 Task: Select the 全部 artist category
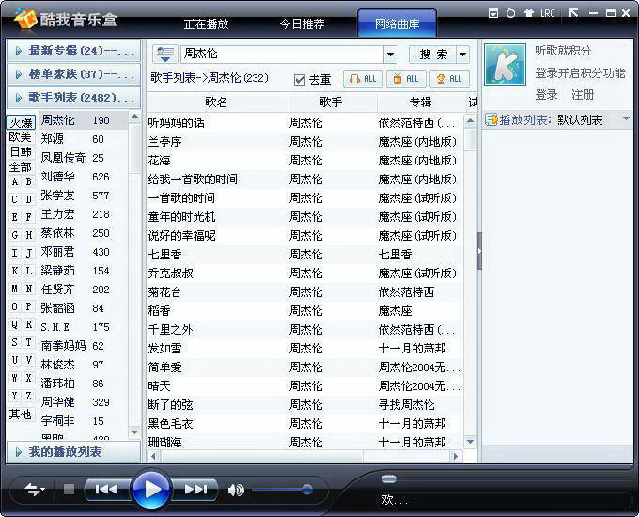point(21,166)
